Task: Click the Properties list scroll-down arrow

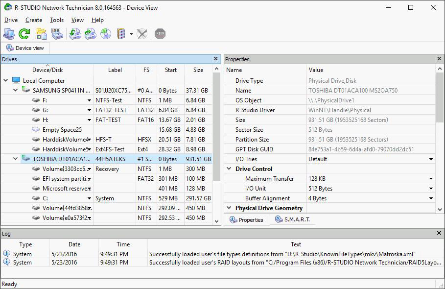Action: pyautogui.click(x=440, y=210)
